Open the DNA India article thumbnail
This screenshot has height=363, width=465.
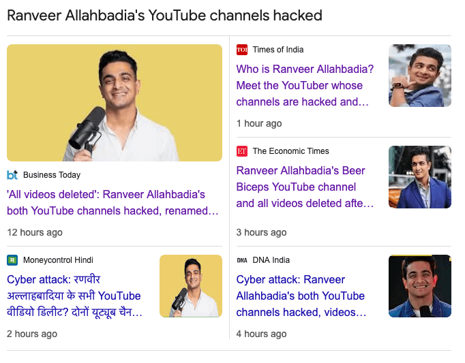click(419, 286)
